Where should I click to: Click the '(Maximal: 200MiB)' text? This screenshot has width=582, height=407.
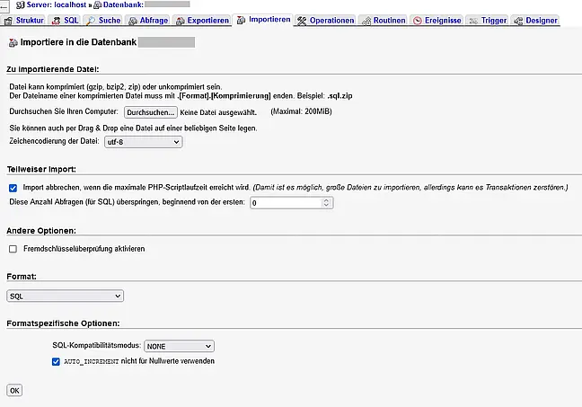[x=301, y=111]
